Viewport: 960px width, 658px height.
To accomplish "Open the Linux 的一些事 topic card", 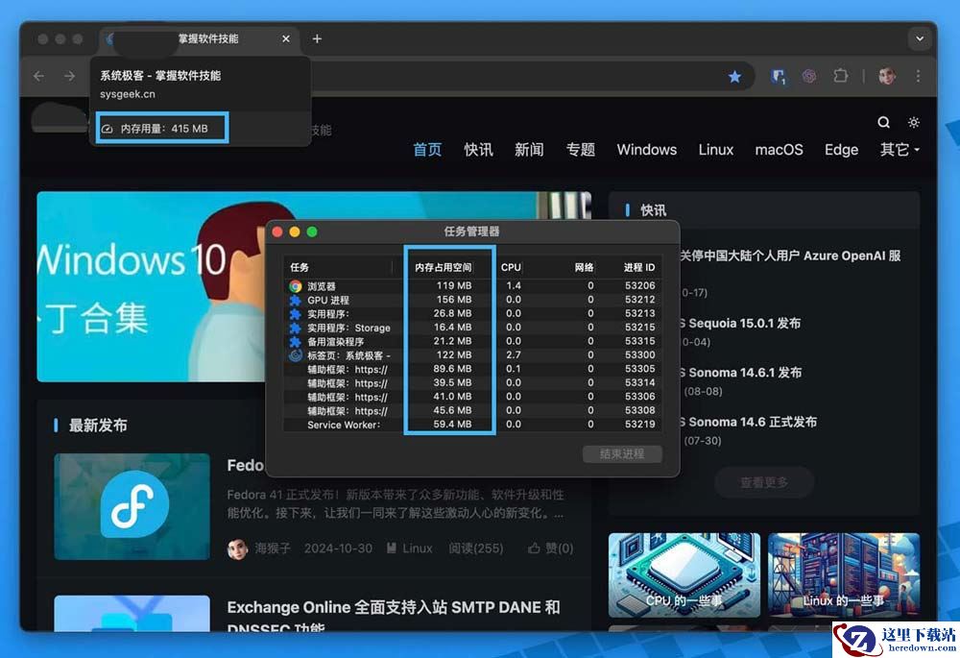I will click(x=844, y=574).
